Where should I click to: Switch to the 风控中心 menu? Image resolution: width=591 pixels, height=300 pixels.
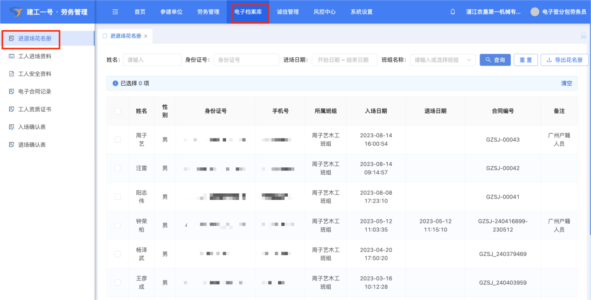324,12
